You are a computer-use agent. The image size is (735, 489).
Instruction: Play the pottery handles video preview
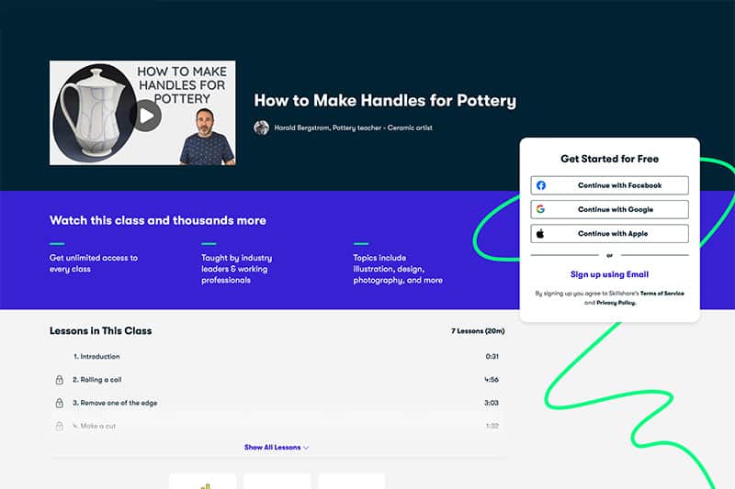click(x=147, y=115)
